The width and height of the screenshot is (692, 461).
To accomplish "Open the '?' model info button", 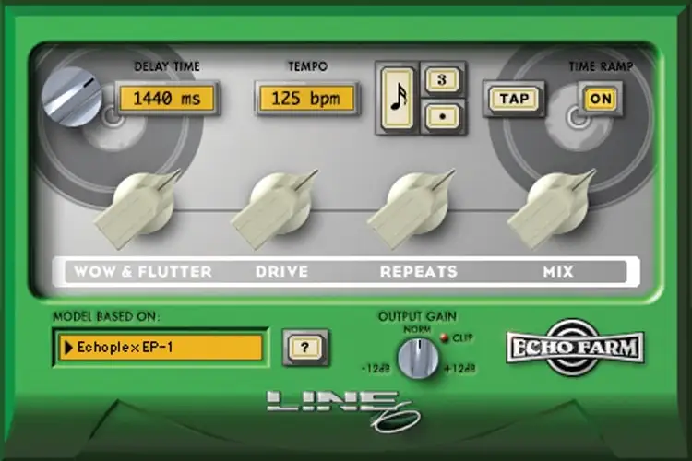I will [305, 348].
